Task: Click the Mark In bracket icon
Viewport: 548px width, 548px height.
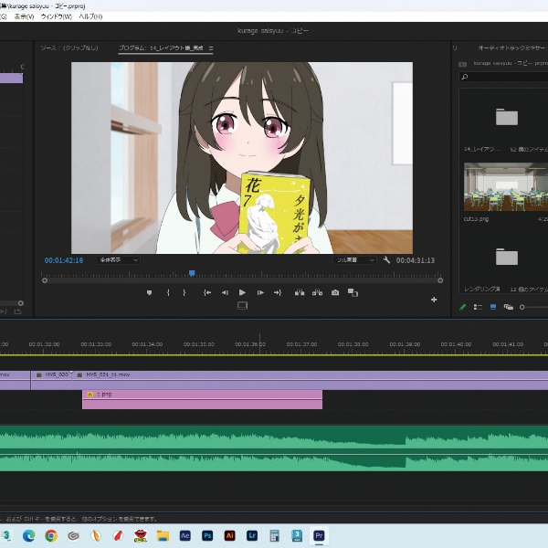Action: point(168,292)
